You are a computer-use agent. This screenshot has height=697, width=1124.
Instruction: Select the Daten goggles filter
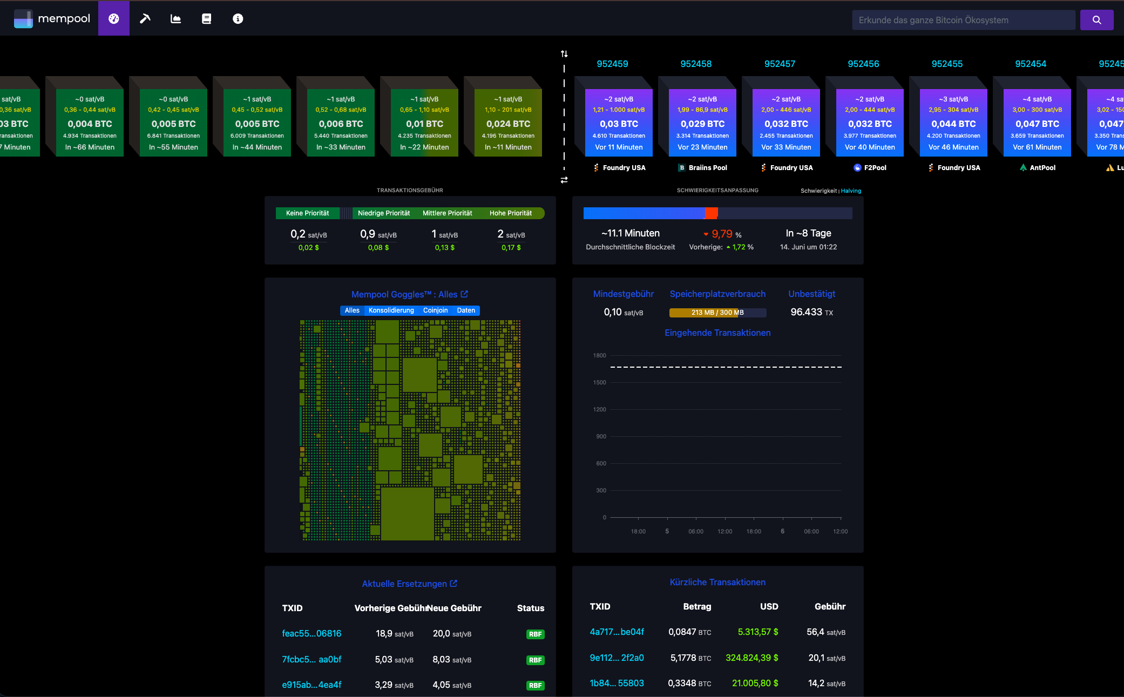pos(466,310)
